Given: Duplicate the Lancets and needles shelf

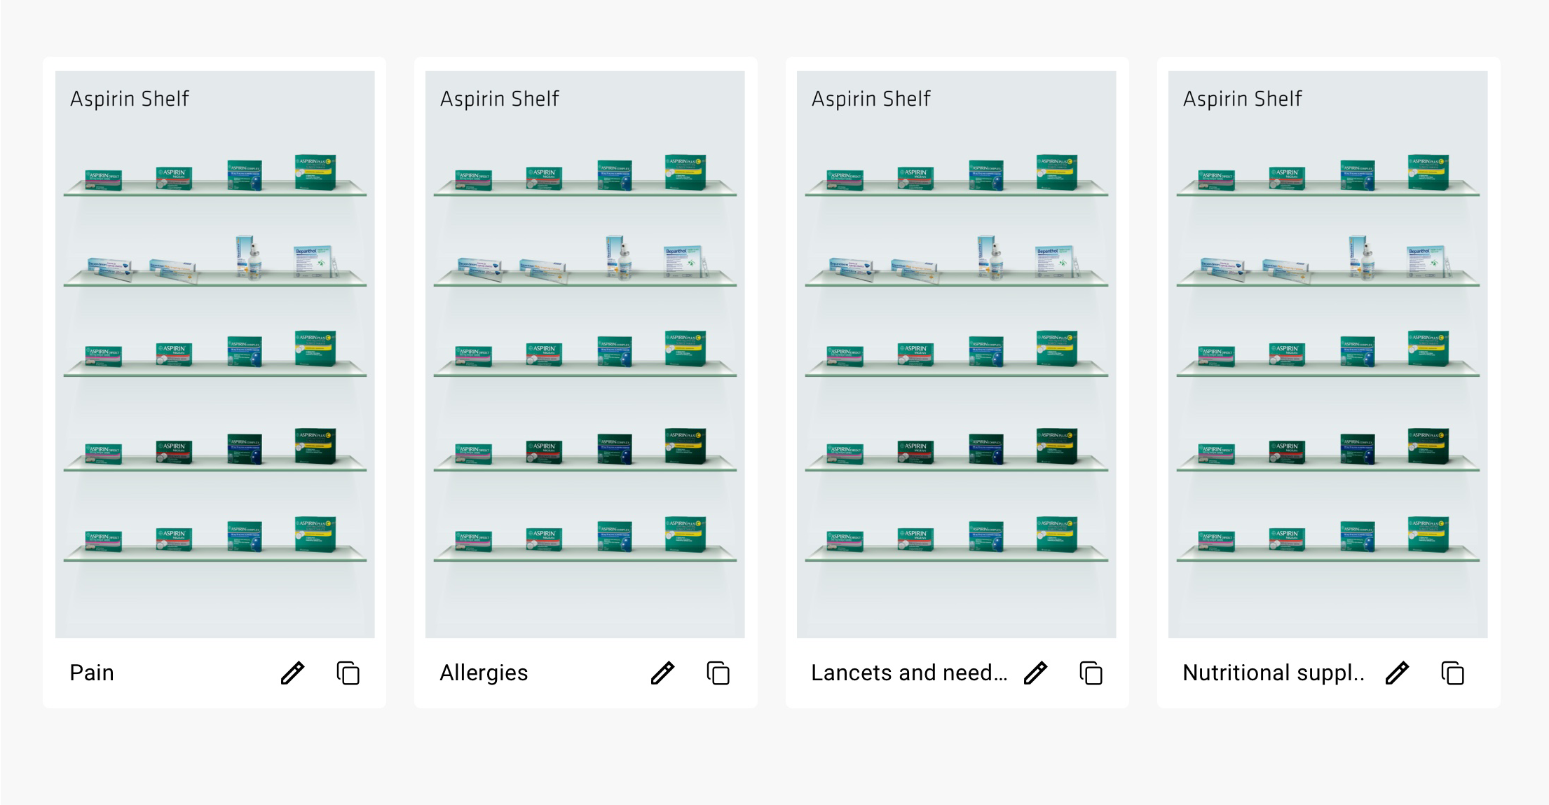Looking at the screenshot, I should [x=1091, y=673].
